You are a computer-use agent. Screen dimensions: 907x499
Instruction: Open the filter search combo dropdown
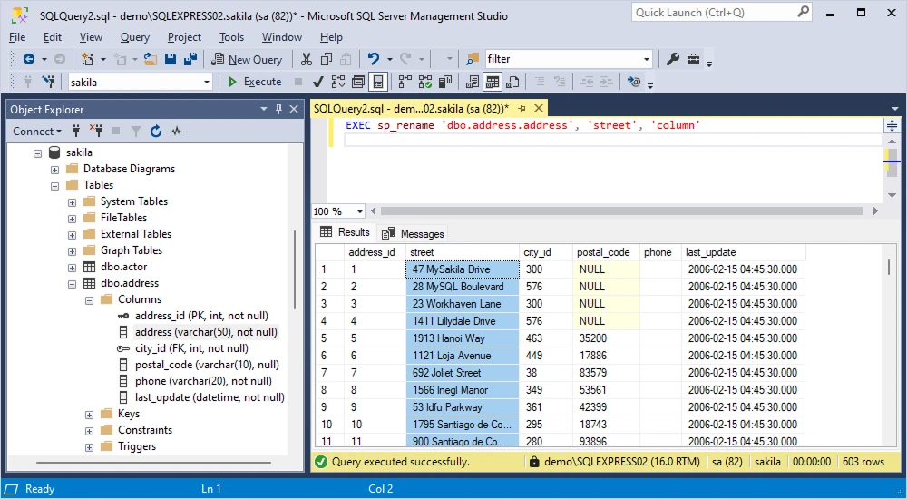pos(646,59)
